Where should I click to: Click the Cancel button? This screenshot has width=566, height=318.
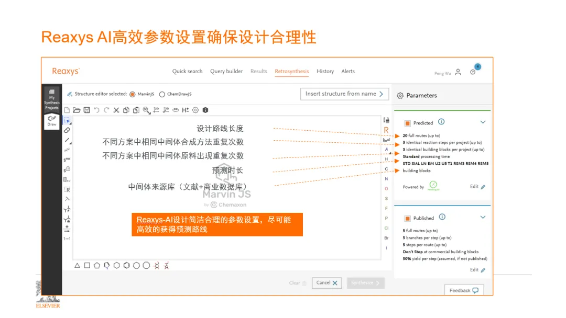[326, 283]
